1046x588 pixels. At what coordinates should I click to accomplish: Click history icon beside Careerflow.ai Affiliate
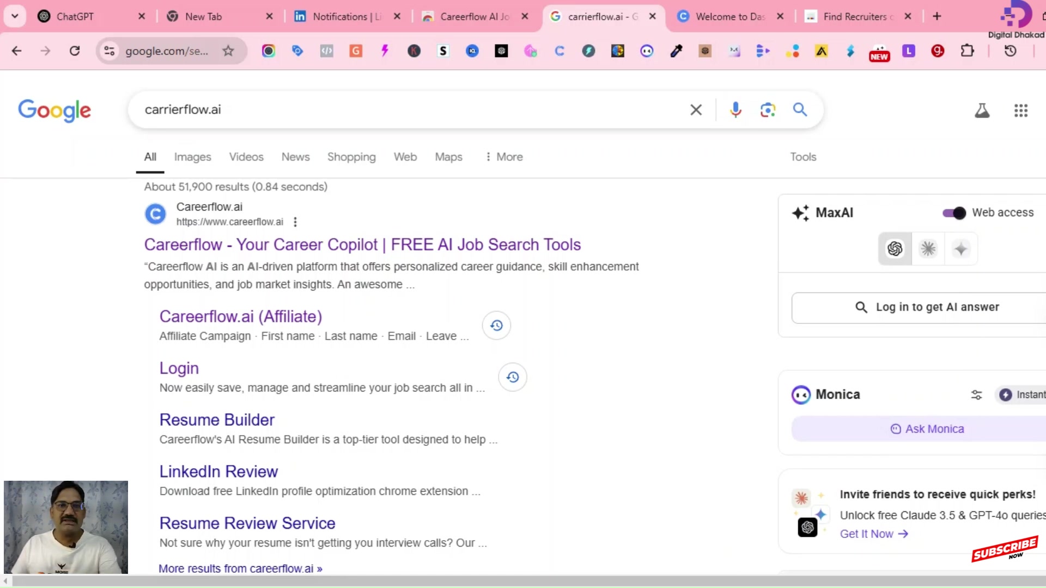click(496, 325)
